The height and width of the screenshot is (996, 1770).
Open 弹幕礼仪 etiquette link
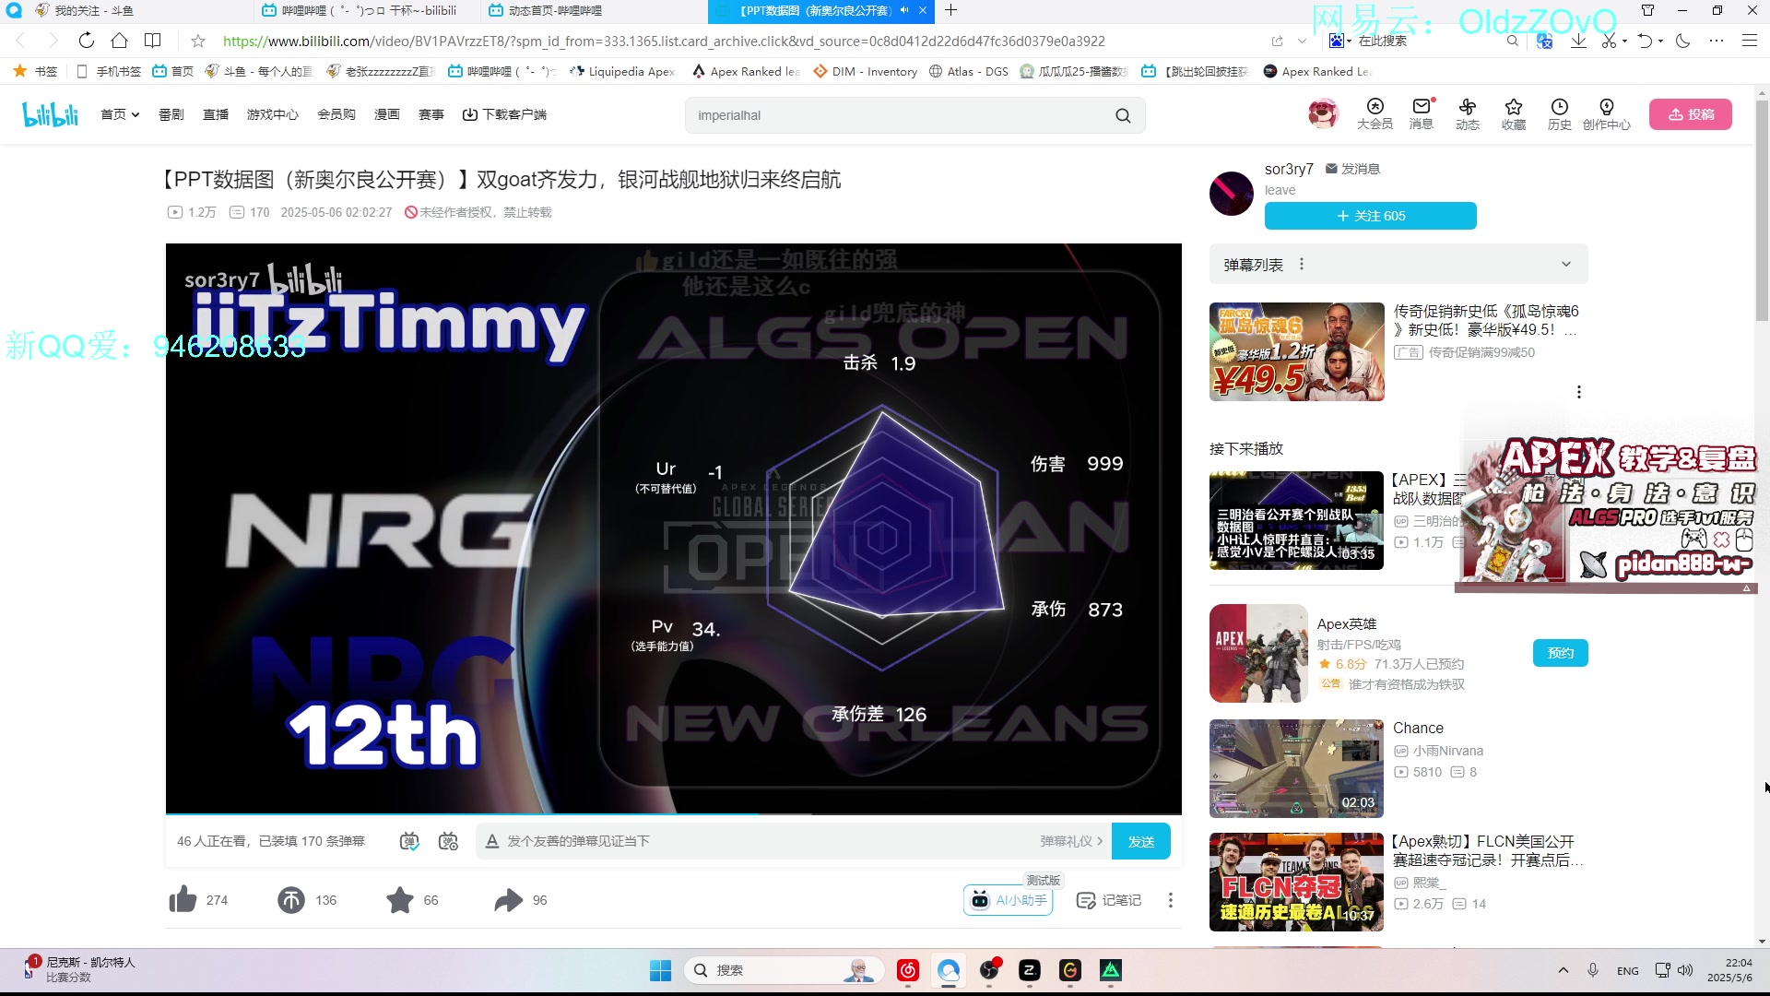(1071, 841)
